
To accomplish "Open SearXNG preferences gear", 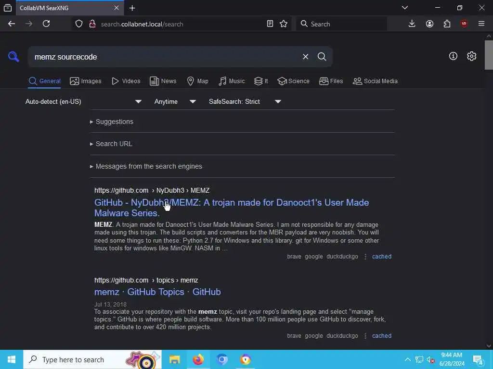I will tap(472, 56).
